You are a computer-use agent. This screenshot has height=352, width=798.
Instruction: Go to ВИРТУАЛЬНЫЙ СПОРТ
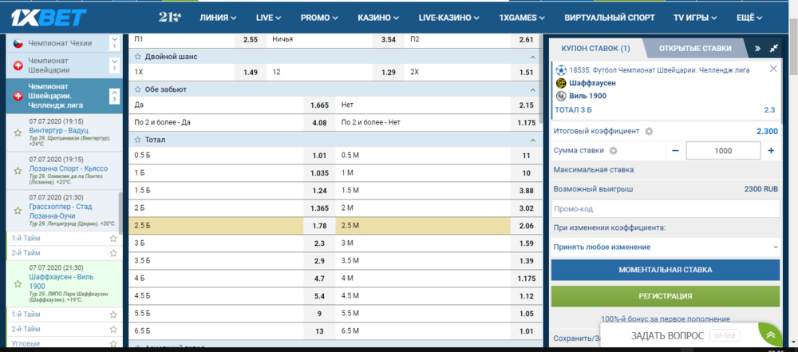610,18
